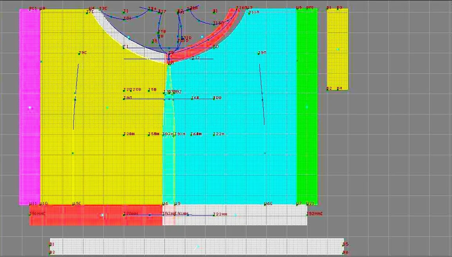The width and height of the screenshot is (452, 257).
Task: Click point label U6 at panel bottom
Action: click(165, 204)
